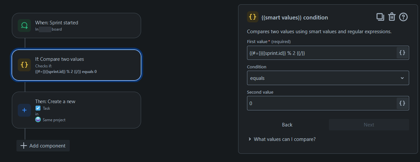420x162 pixels.
Task: Select the When: Sprint started component
Action: coord(77,26)
